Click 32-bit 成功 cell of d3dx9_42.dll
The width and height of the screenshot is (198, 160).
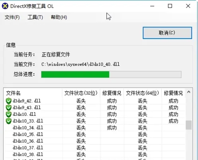112,101
